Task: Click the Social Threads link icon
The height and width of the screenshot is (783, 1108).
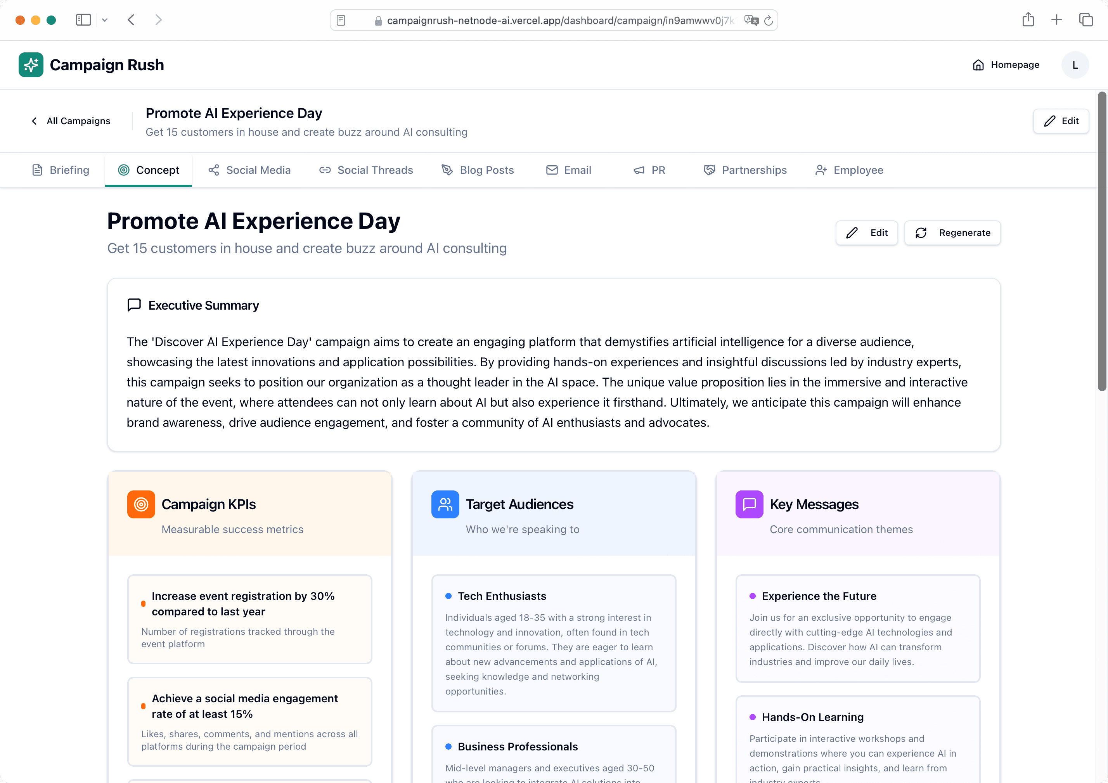Action: 325,170
